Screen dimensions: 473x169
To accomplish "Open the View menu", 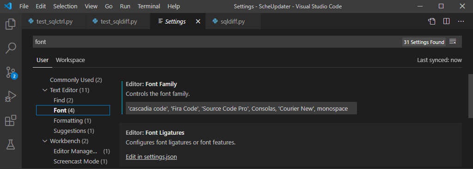I will click(x=91, y=6).
